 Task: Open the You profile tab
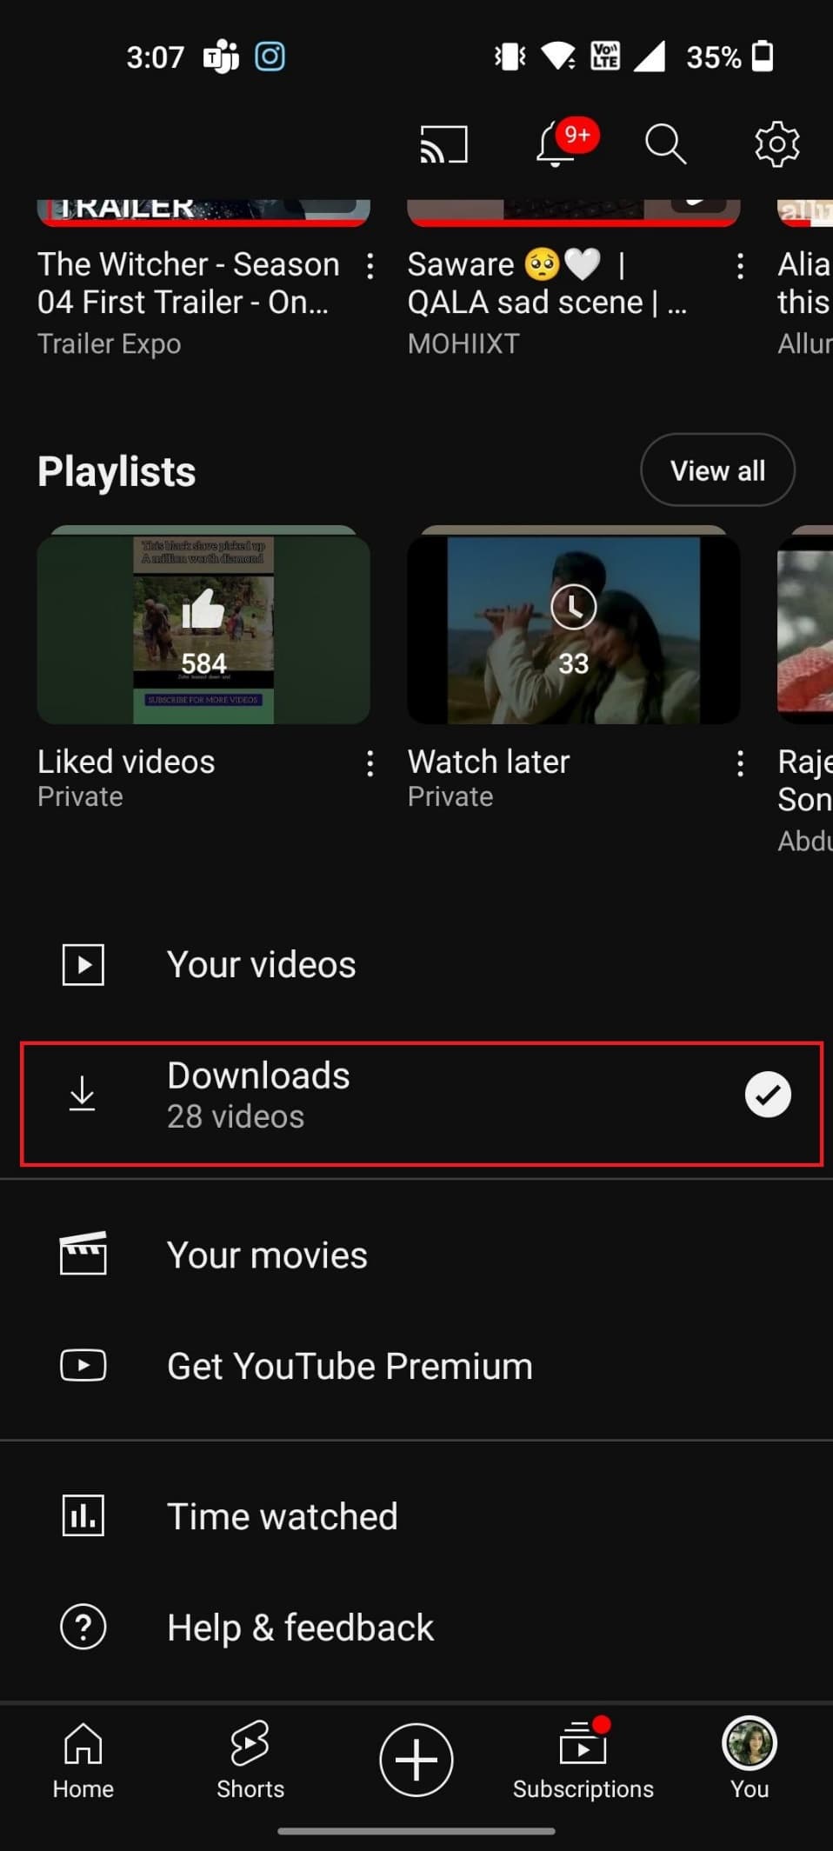750,1760
